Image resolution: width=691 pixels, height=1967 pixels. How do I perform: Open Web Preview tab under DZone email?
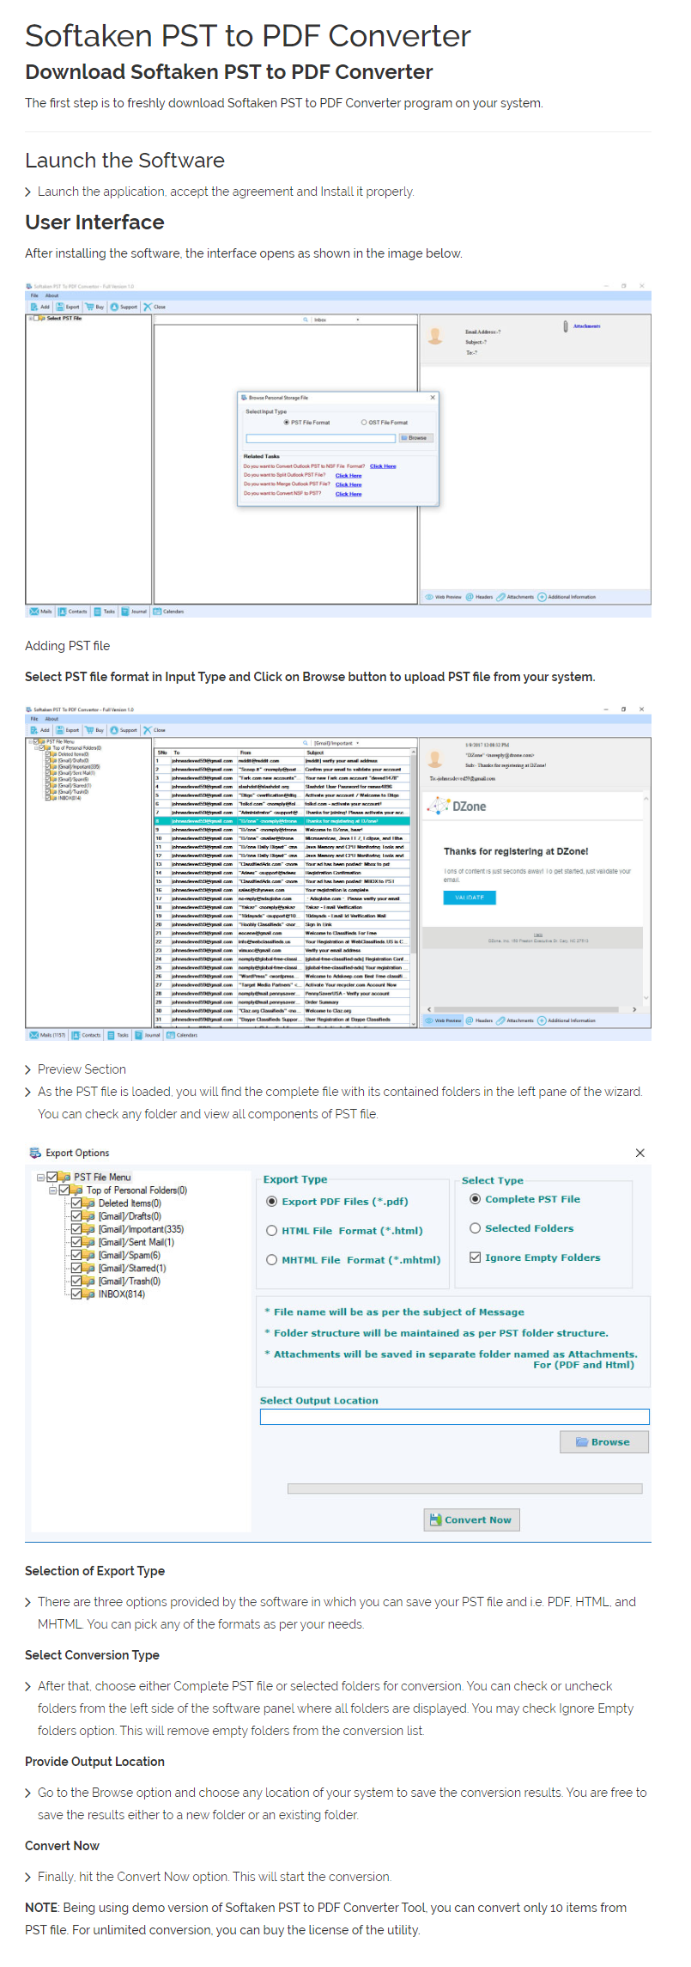coord(443,1020)
